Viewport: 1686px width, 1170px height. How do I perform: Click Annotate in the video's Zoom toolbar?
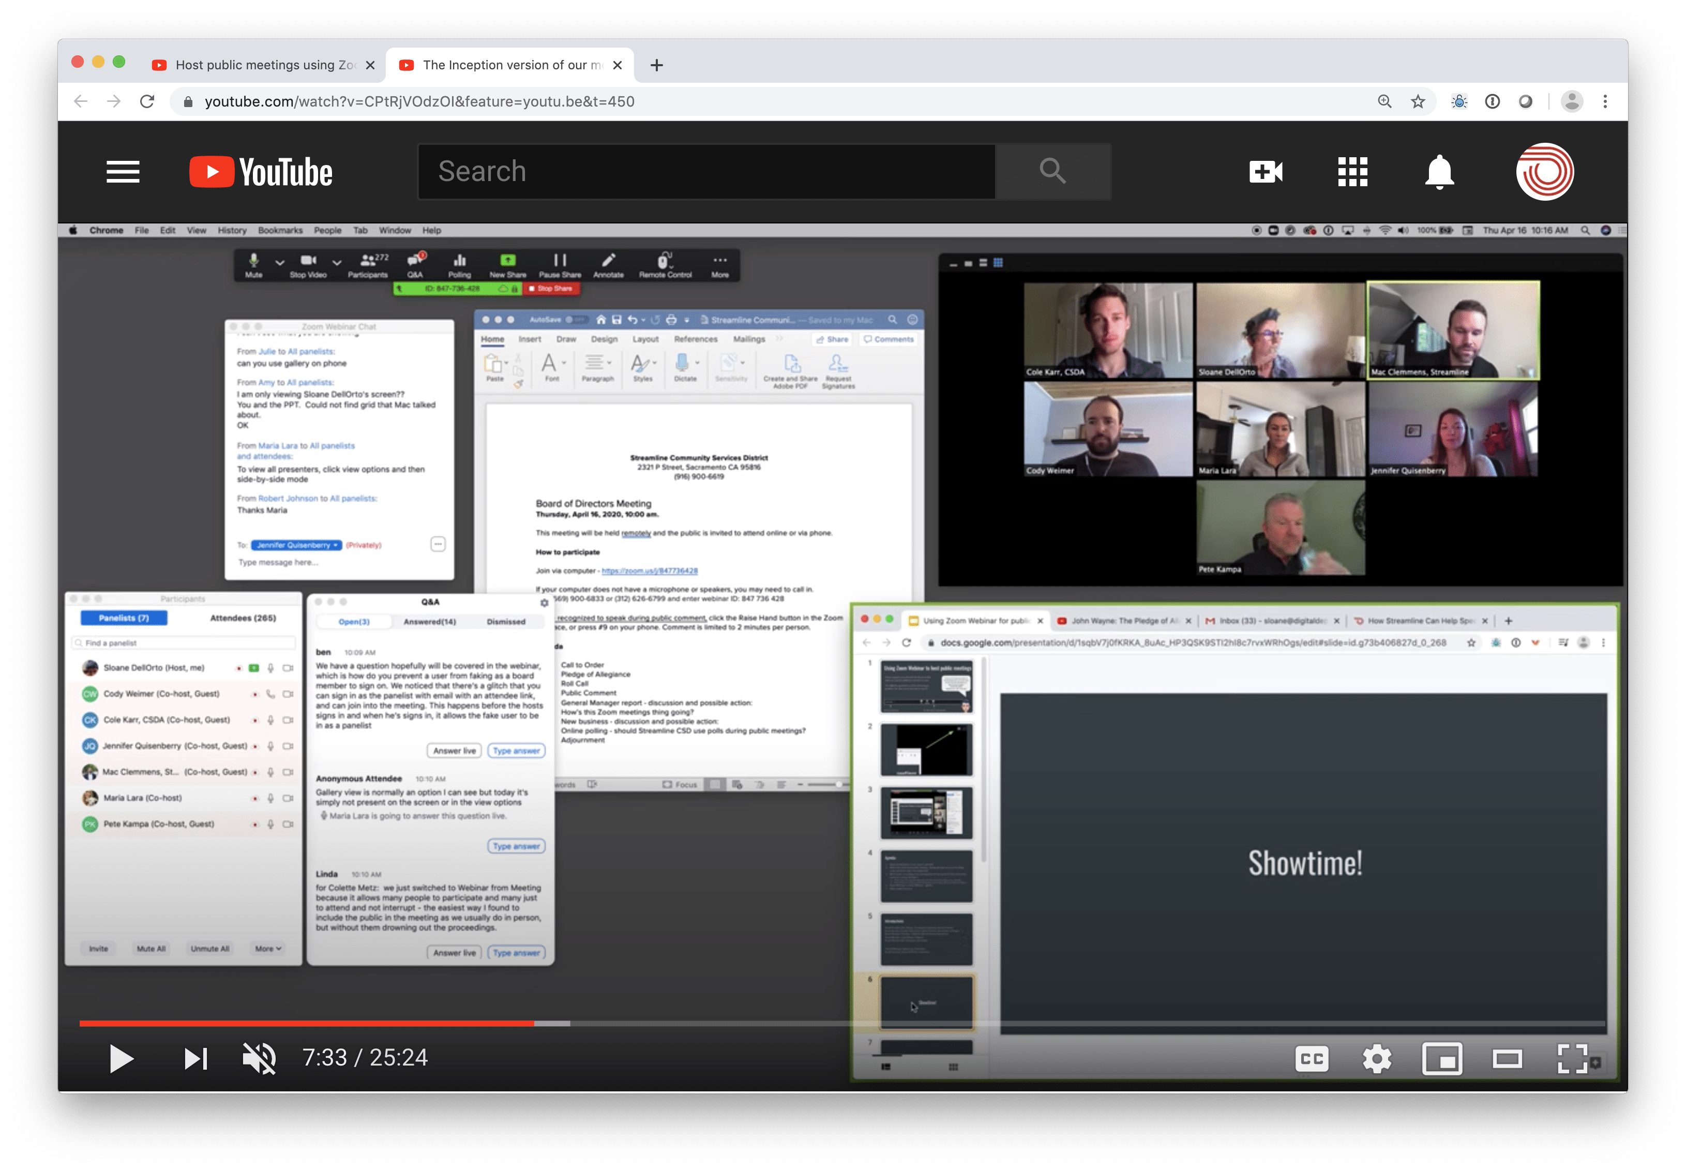pos(608,265)
